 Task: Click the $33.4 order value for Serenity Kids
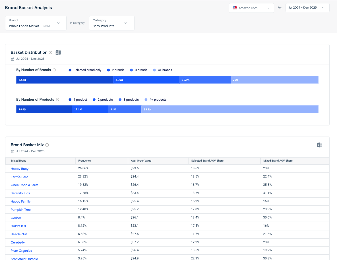click(x=135, y=193)
